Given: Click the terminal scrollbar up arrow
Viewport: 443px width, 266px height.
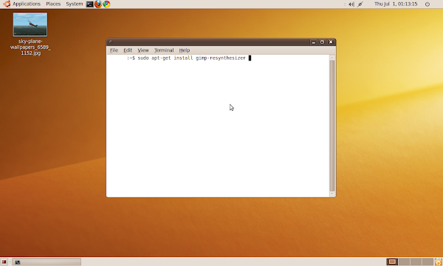Looking at the screenshot, I should [332, 58].
